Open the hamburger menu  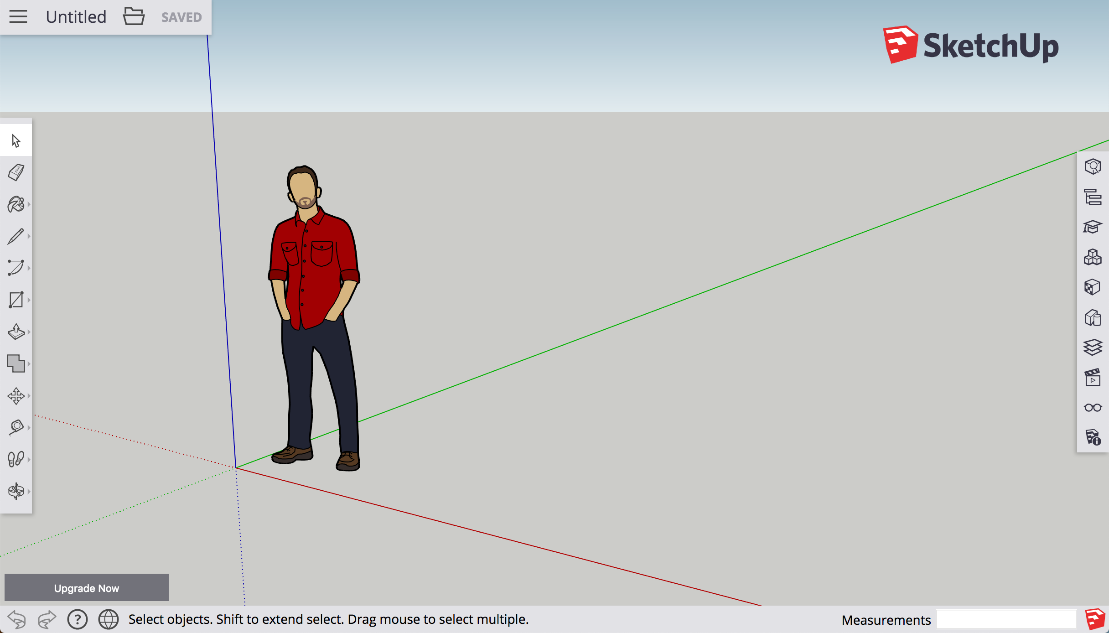click(x=18, y=15)
